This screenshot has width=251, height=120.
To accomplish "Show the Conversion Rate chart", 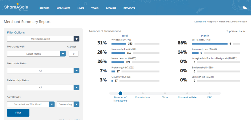I will [x=187, y=93].
